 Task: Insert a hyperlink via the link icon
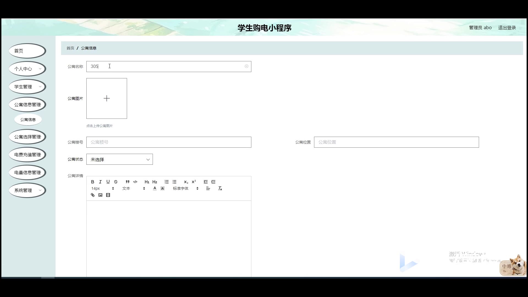[x=93, y=195]
